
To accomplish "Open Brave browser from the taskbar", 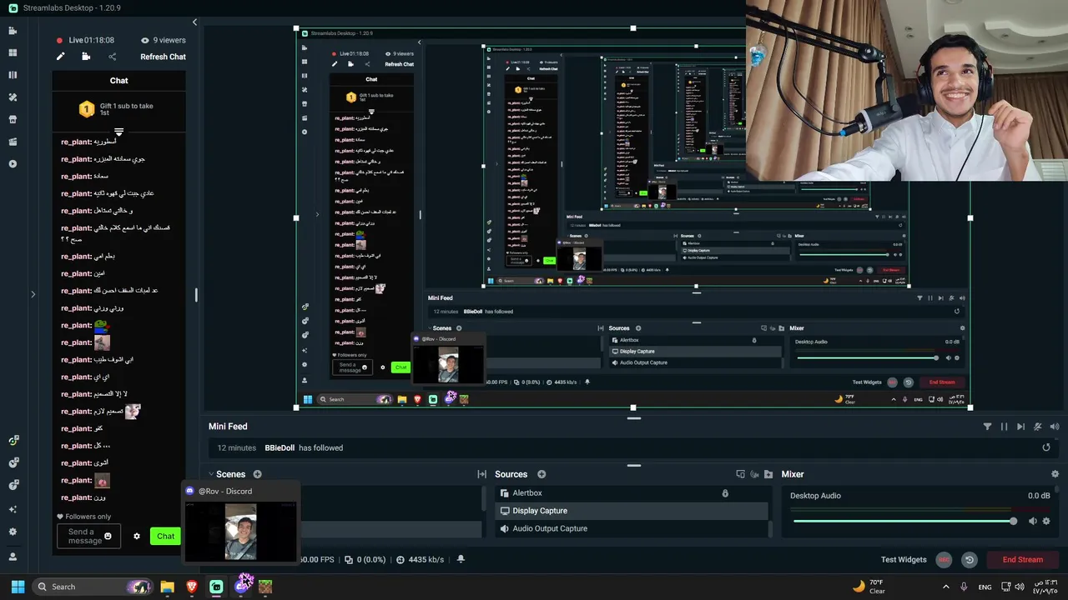I will tap(192, 587).
